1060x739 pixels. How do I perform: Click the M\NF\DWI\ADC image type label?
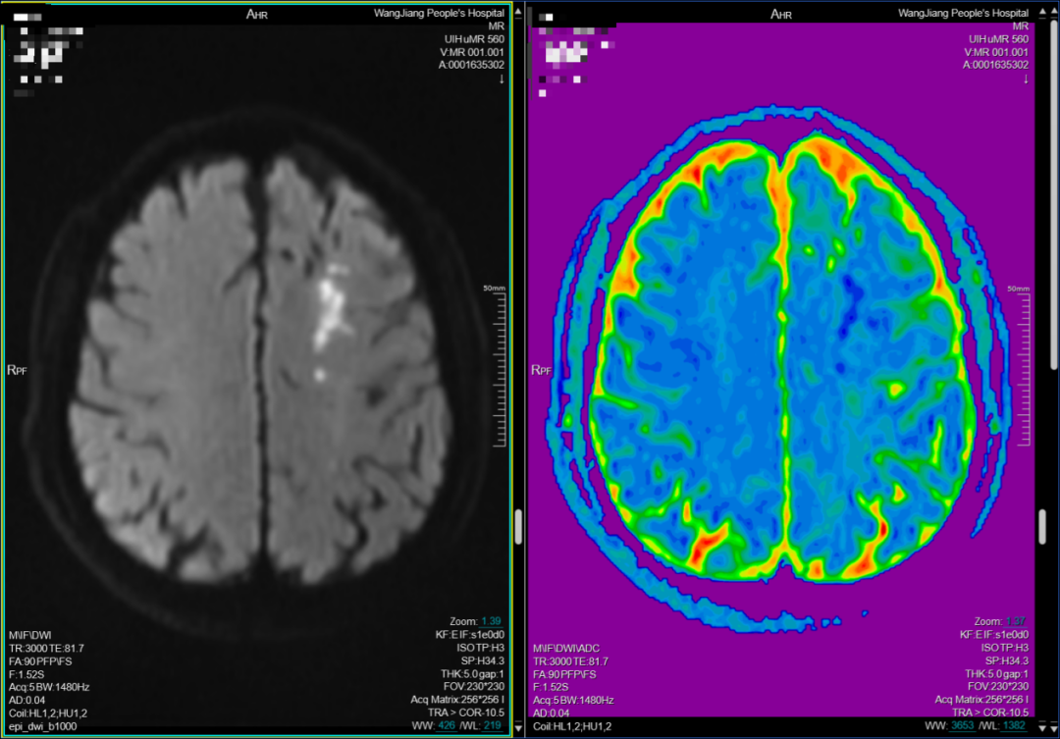tap(566, 649)
